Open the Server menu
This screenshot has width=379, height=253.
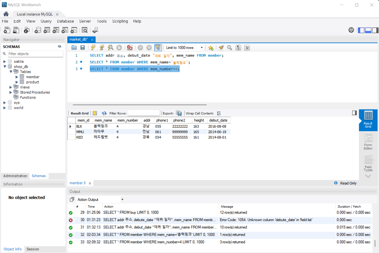click(x=85, y=21)
